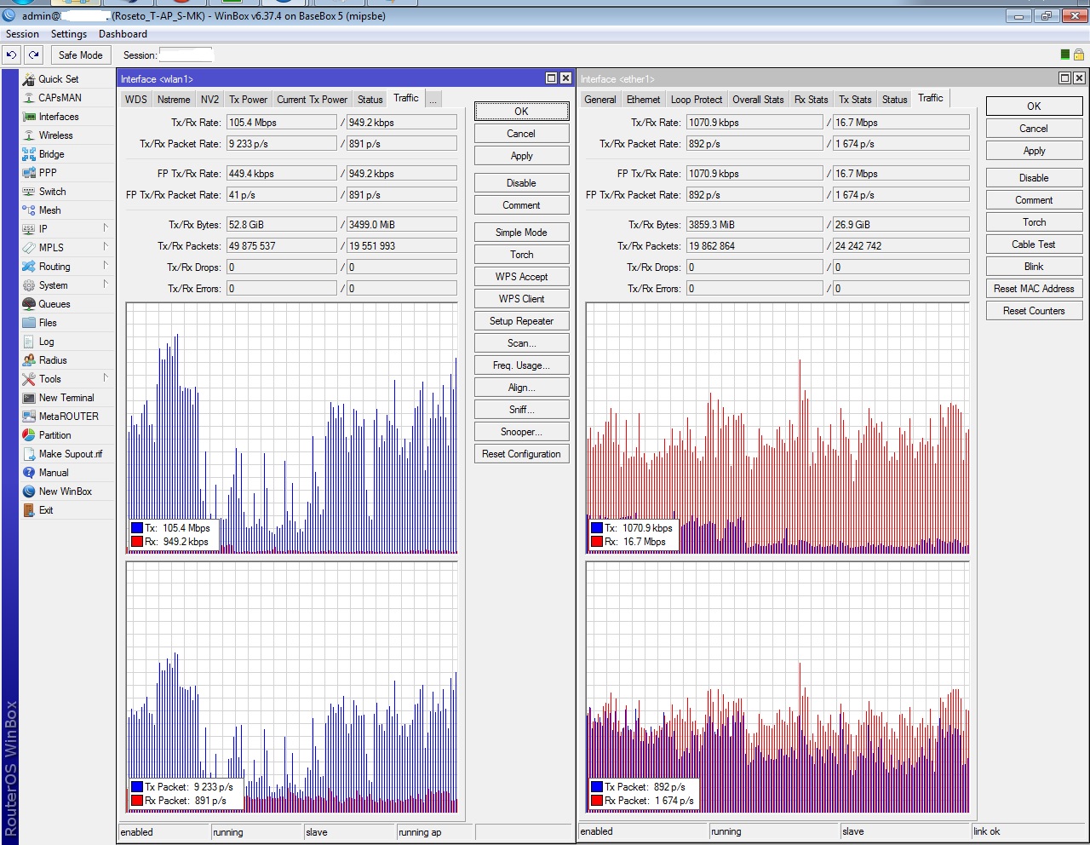1090x845 pixels.
Task: Click the Undo arrow icon in toolbar
Action: coord(11,55)
